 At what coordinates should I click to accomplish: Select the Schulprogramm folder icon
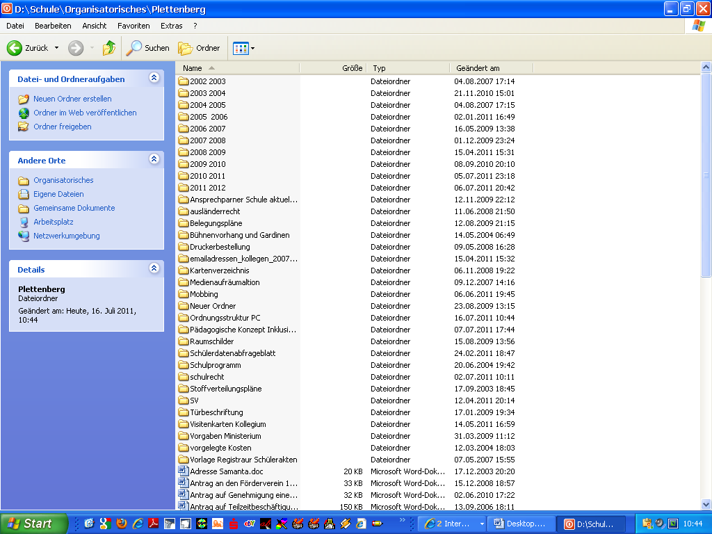pos(184,365)
